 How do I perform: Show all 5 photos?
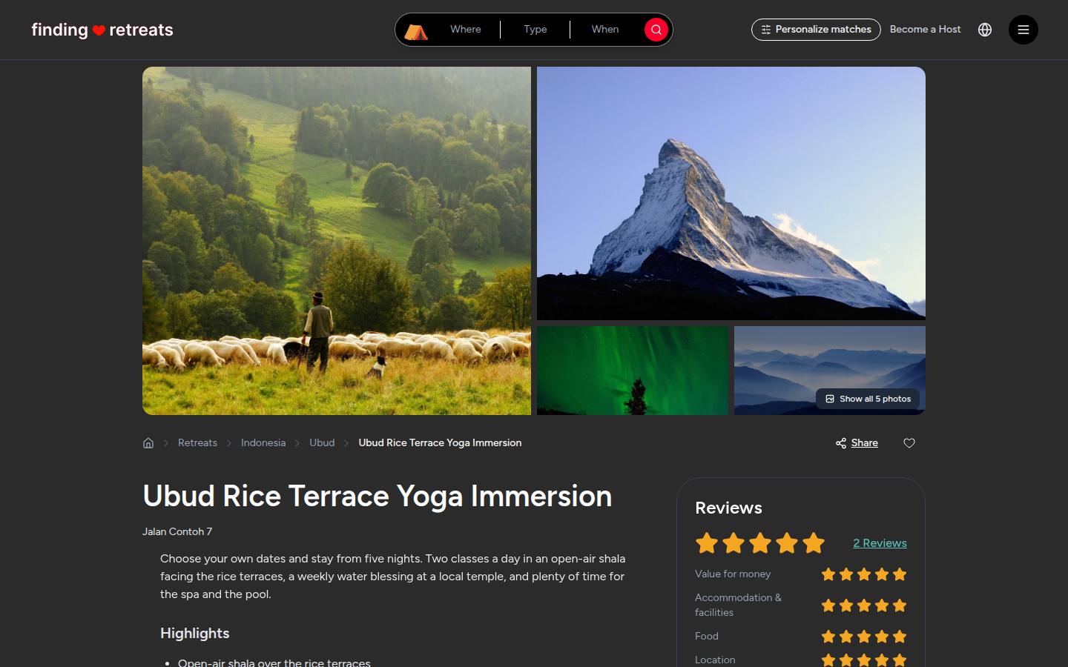click(x=868, y=399)
